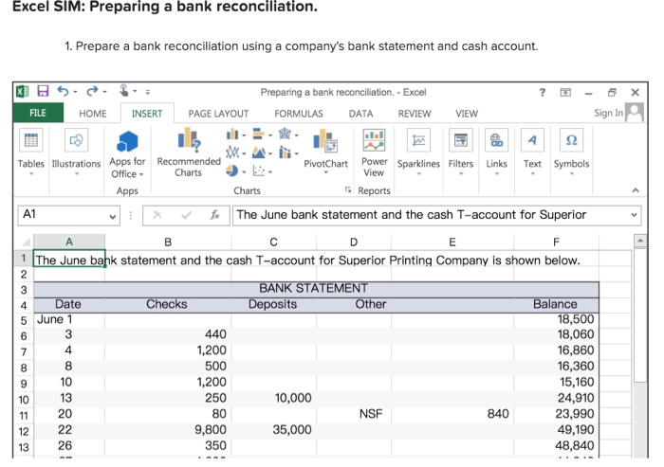Insert a bar chart icon
Viewport: 664px width, 467px height.
click(258, 135)
